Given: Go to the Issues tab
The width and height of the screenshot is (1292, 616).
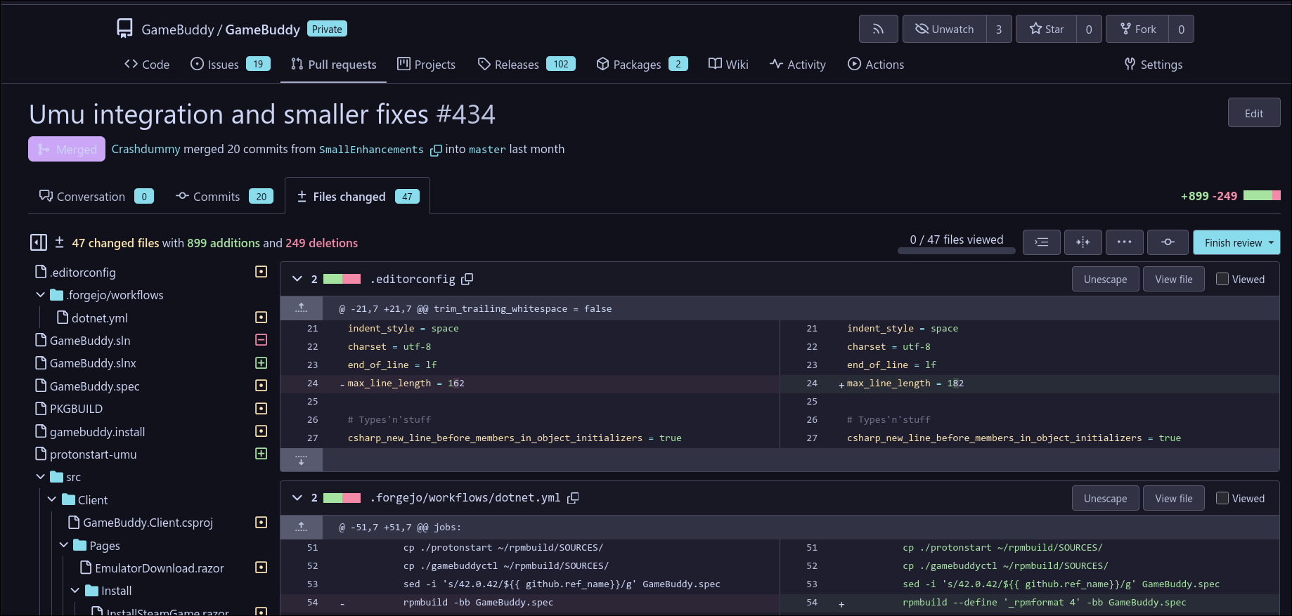Looking at the screenshot, I should tap(230, 65).
